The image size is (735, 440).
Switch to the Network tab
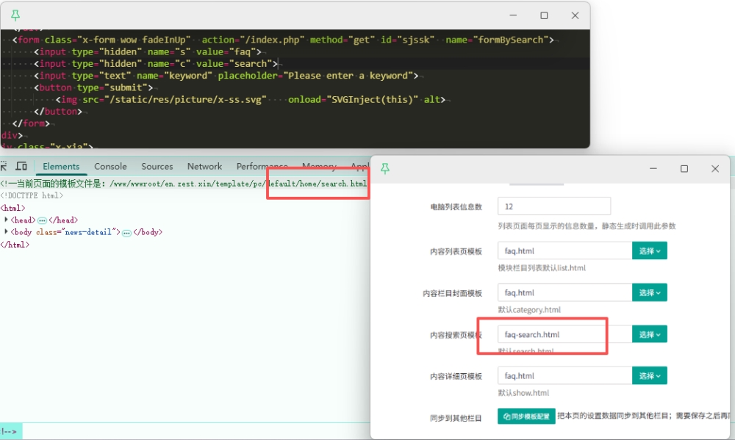pos(204,167)
